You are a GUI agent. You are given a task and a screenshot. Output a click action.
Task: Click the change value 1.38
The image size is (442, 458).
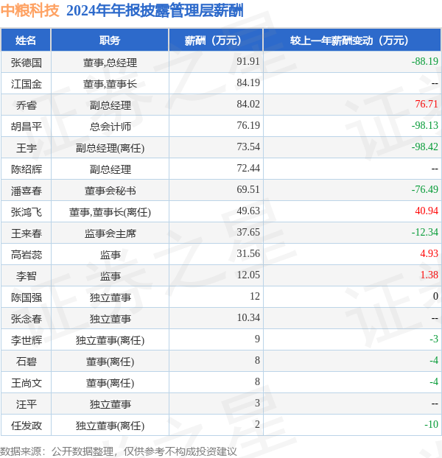click(x=429, y=275)
